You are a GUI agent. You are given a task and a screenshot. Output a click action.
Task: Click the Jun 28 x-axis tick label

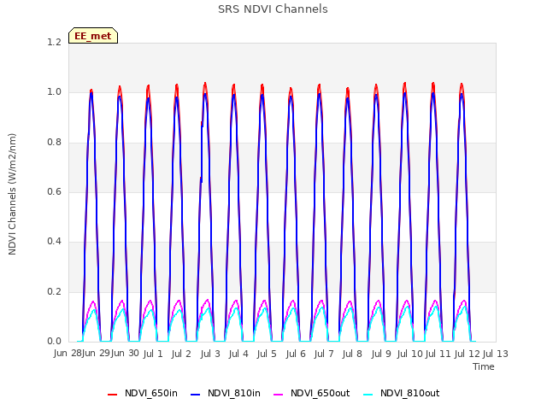point(68,353)
